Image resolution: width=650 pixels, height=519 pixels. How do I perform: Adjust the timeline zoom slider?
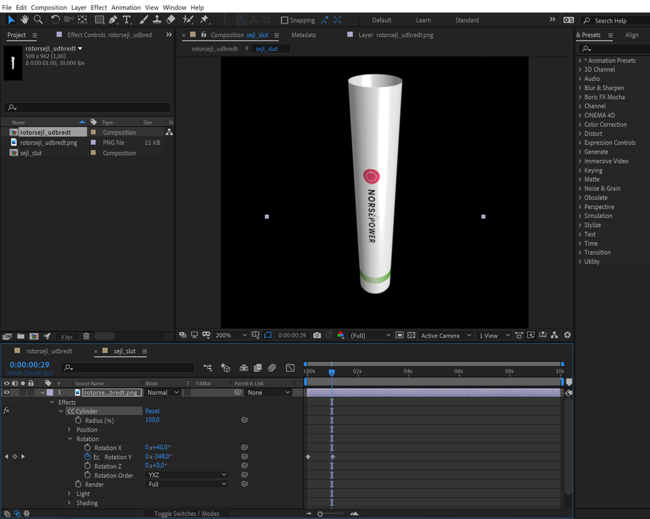[320, 513]
